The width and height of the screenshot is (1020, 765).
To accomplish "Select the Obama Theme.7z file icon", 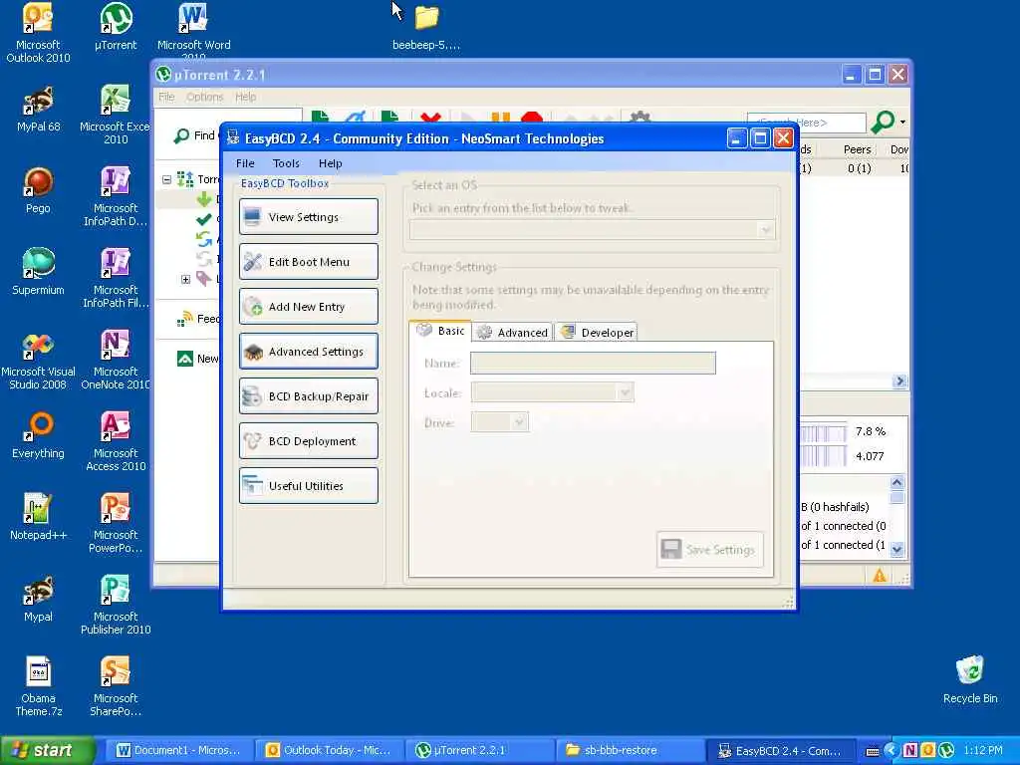I will coord(38,686).
